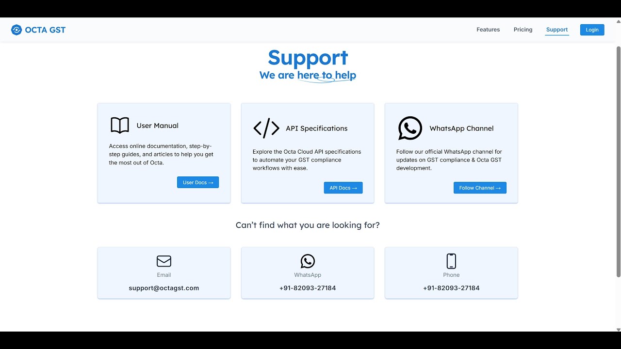Image resolution: width=621 pixels, height=349 pixels.
Task: Click the WhatsApp Channel heading
Action: (461, 128)
